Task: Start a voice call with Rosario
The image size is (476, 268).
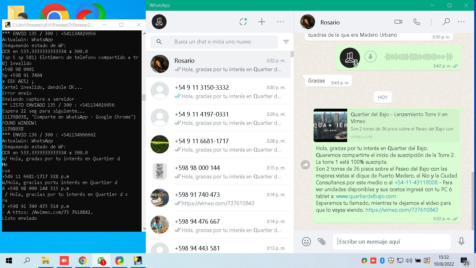Action: [417, 22]
